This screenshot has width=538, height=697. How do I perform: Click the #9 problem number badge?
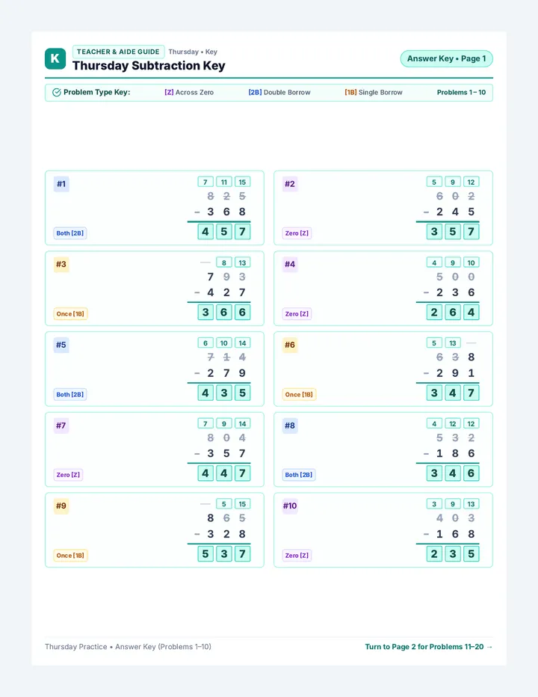(61, 506)
